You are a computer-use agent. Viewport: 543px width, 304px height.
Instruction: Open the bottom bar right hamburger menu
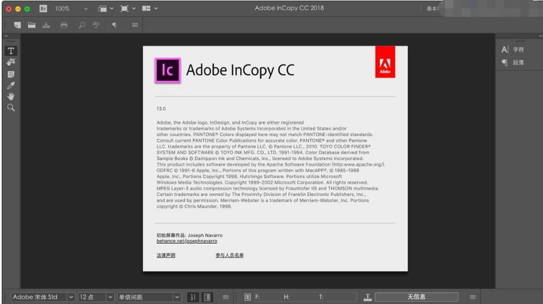(x=472, y=297)
